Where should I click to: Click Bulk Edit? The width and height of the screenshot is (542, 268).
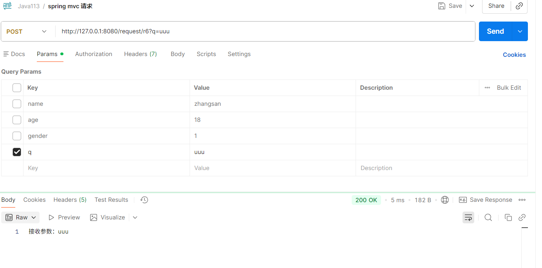[x=509, y=88]
